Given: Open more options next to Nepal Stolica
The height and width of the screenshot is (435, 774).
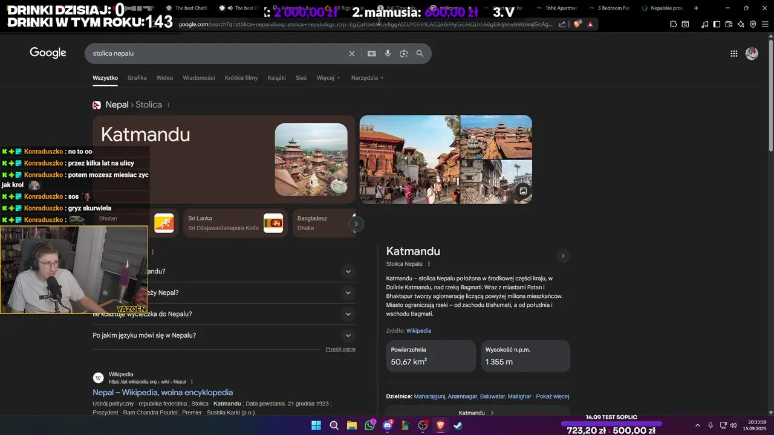Looking at the screenshot, I should [168, 105].
